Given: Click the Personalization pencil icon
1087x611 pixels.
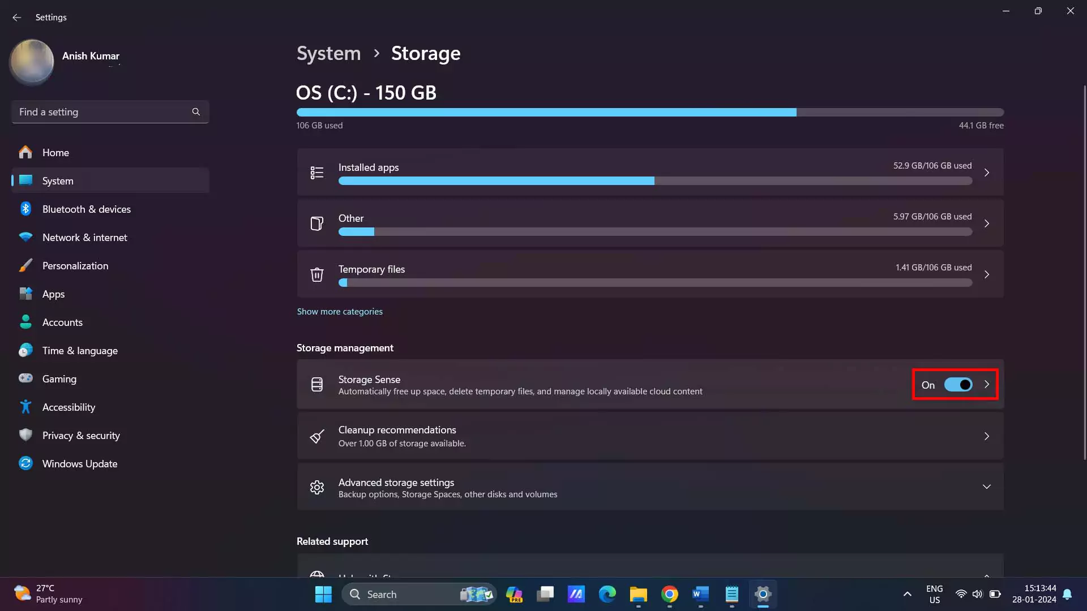Looking at the screenshot, I should pyautogui.click(x=25, y=265).
